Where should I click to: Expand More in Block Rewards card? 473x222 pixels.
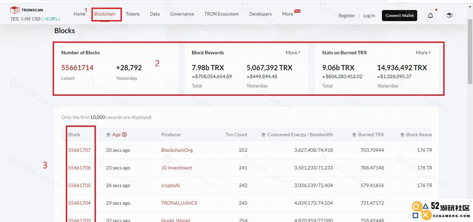[x=293, y=53]
